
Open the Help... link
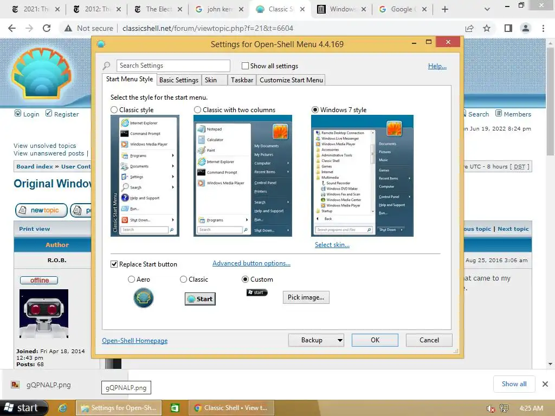point(437,66)
